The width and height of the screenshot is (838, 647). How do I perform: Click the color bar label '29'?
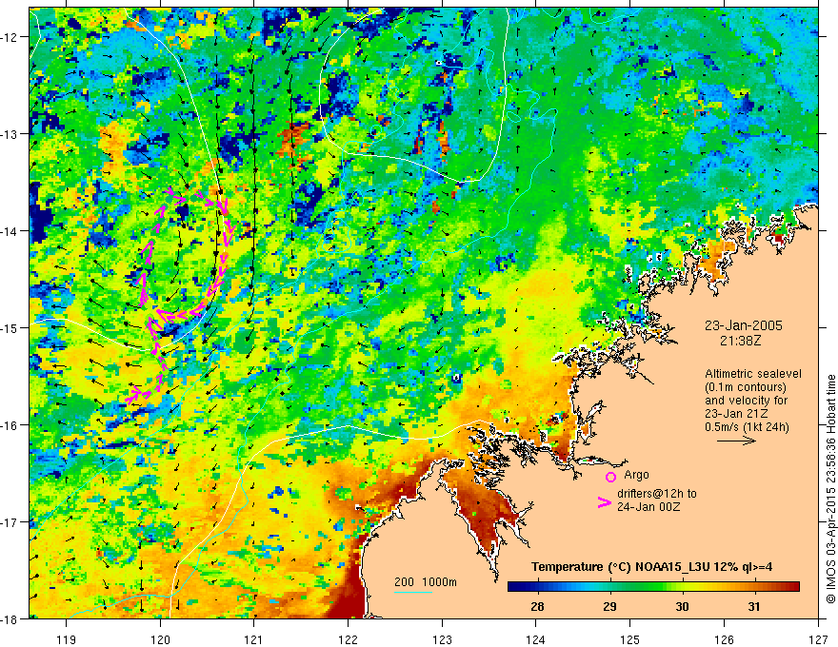tap(609, 607)
